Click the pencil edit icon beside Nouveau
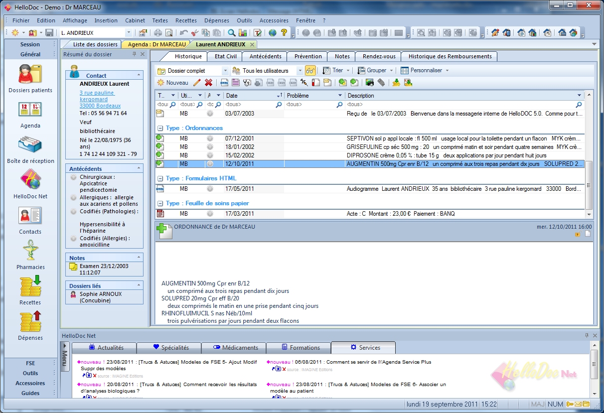Viewport: 604px width, 413px height. click(197, 83)
